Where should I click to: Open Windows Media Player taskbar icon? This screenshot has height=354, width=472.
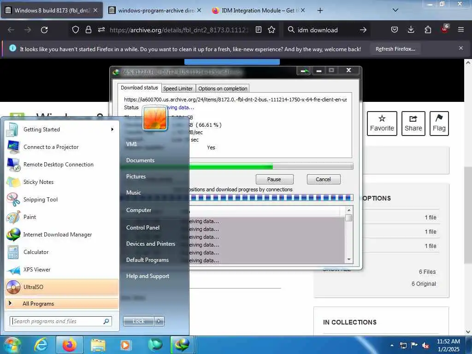pyautogui.click(x=125, y=345)
